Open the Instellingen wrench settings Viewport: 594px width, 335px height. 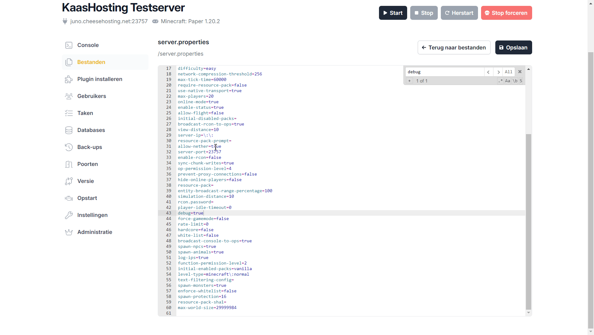[x=92, y=215]
